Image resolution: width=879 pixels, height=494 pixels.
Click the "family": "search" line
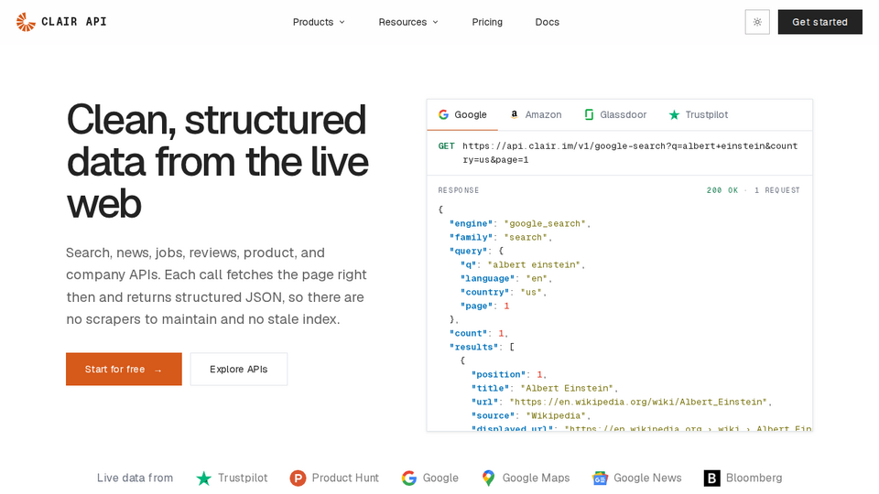pyautogui.click(x=501, y=238)
